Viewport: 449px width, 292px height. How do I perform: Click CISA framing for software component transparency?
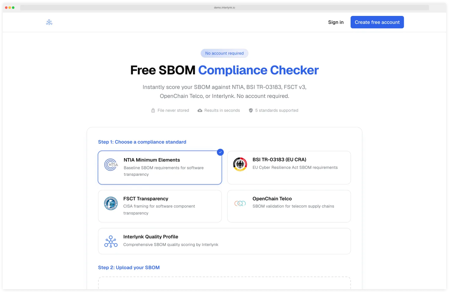159,210
